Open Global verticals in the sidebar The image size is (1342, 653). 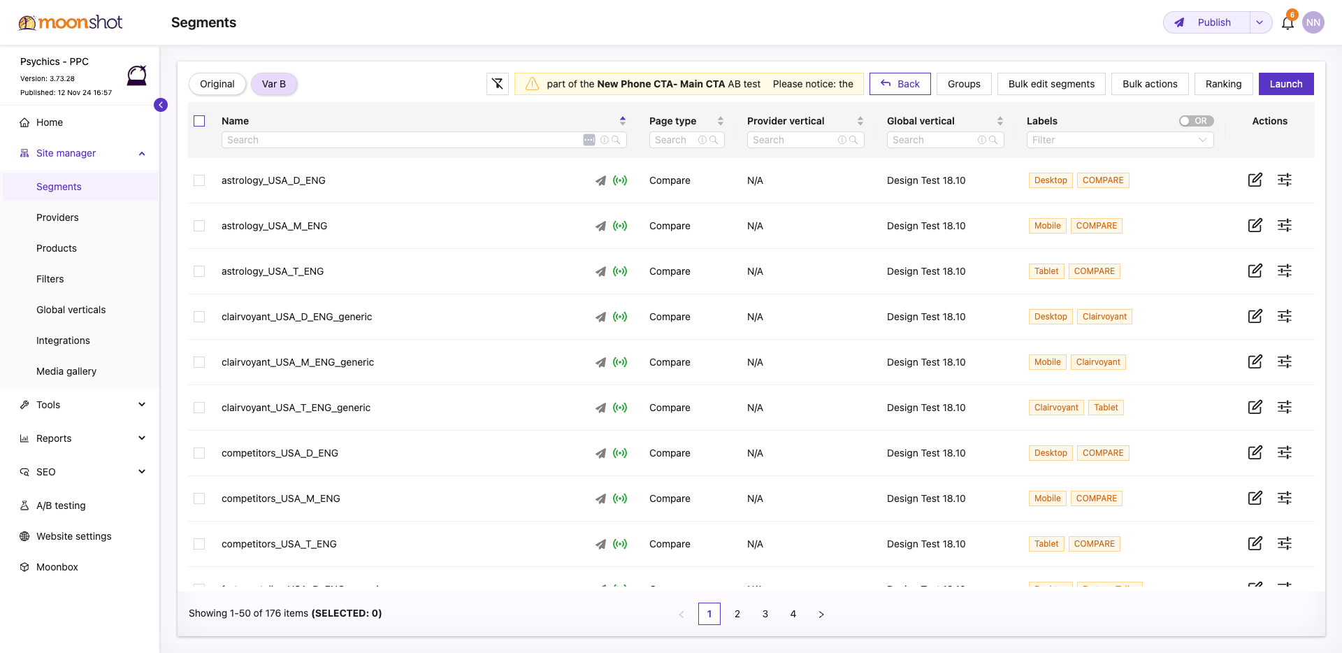click(71, 310)
